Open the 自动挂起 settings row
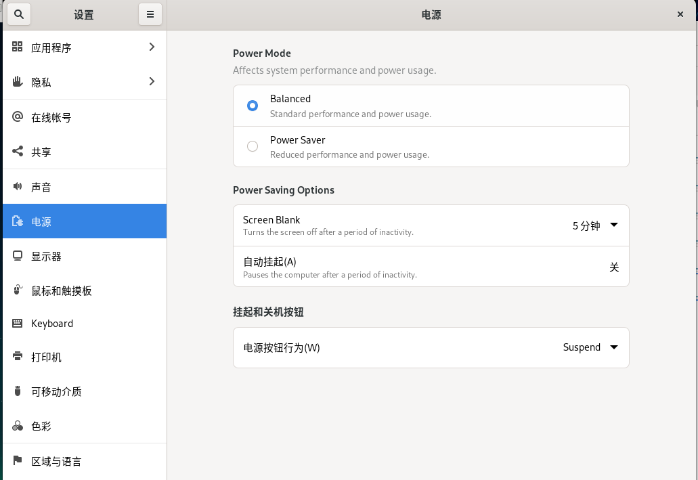 [431, 267]
